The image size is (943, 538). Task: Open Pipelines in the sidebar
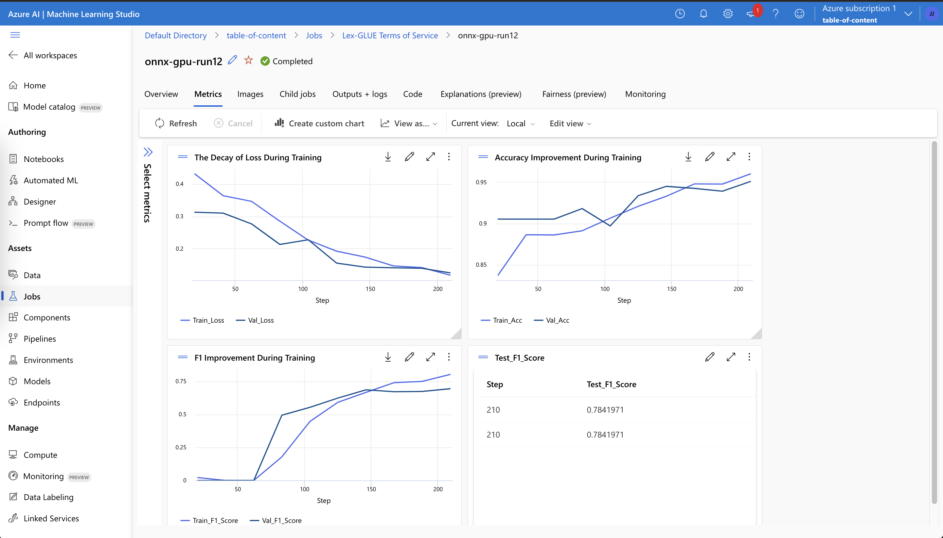40,339
